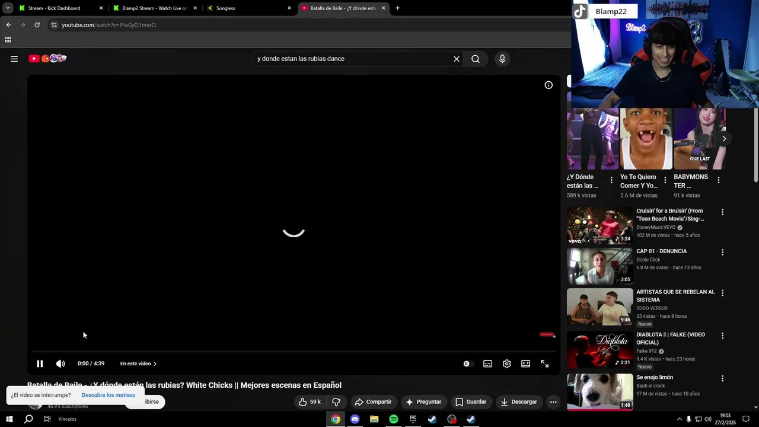Save the video with Guardar
Screen dimensions: 759x427
pos(471,401)
